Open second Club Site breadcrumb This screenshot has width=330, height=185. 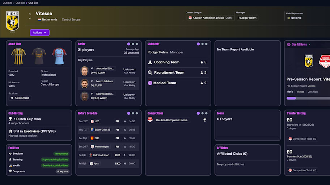click(20, 3)
